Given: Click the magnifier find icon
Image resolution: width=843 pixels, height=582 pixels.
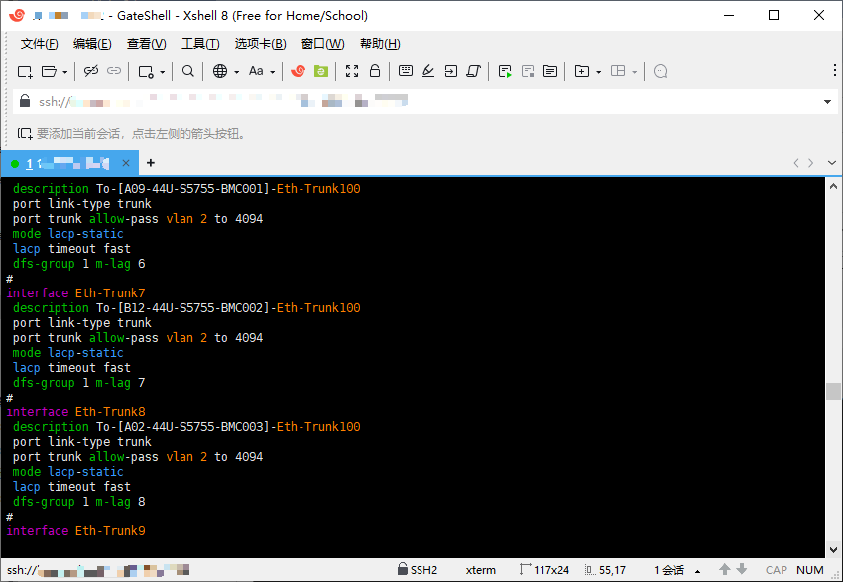Looking at the screenshot, I should coord(187,71).
